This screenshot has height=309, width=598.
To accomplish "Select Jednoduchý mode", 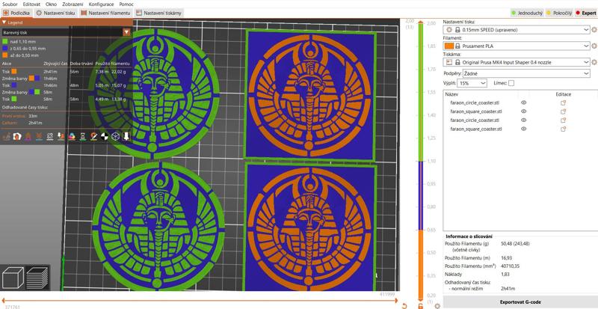I will point(527,13).
